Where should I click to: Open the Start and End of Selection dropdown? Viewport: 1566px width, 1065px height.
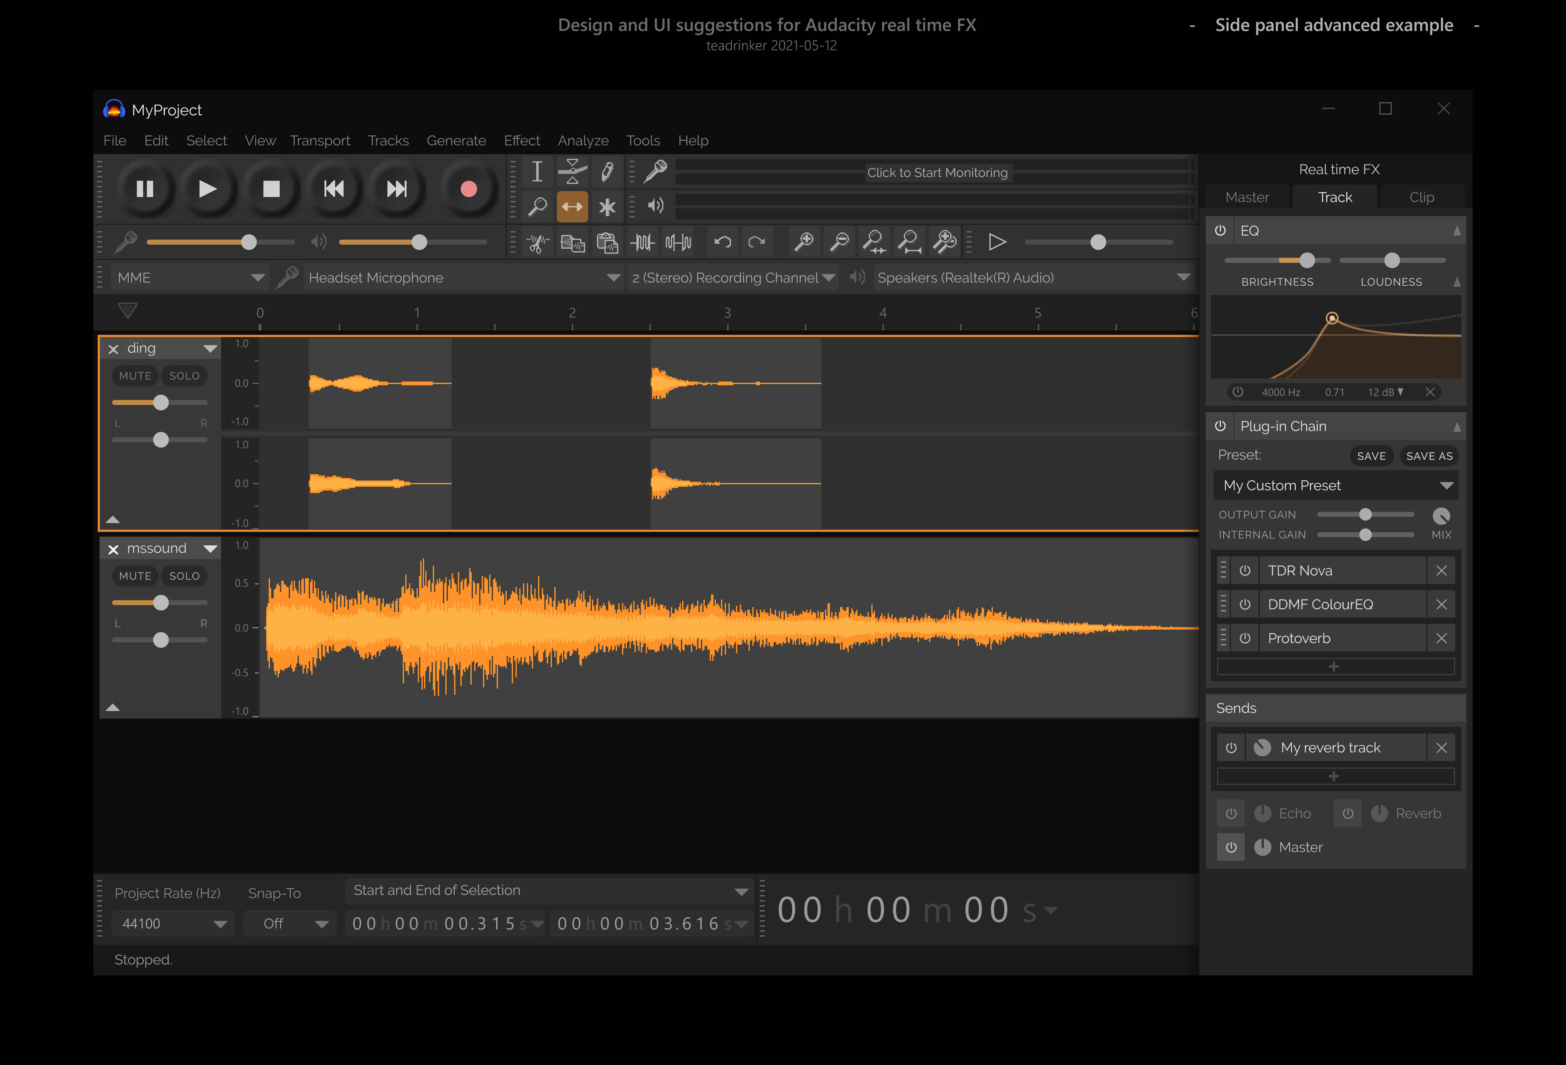[550, 891]
